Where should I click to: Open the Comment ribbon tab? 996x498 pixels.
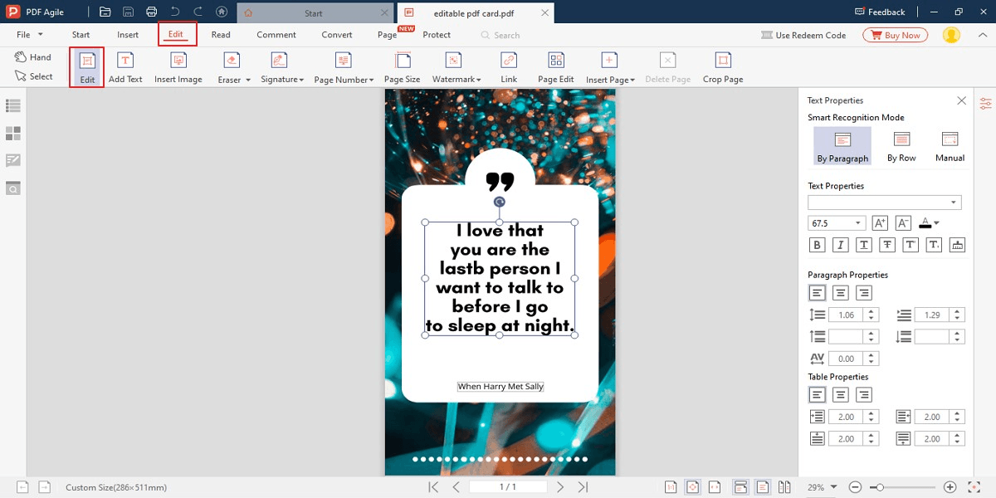tap(276, 35)
